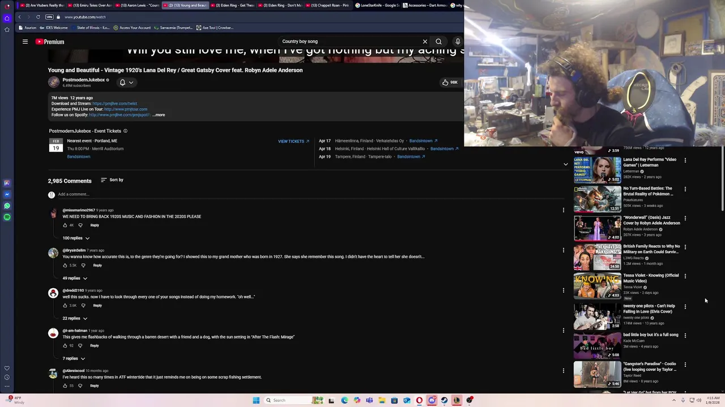725x407 pixels.
Task: Open Steam from the taskbar
Action: point(444,400)
